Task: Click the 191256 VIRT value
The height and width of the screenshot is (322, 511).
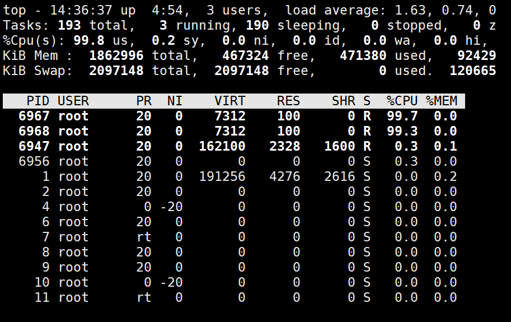Action: tap(222, 176)
